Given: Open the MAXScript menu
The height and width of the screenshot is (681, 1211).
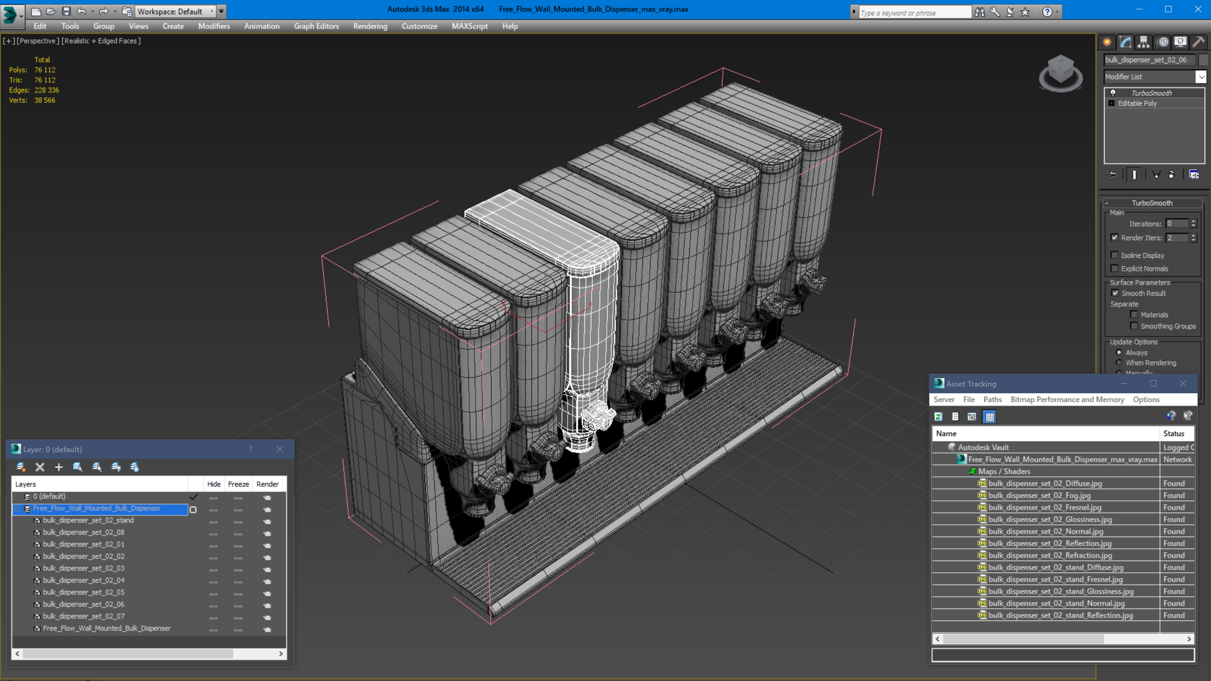Looking at the screenshot, I should point(469,26).
